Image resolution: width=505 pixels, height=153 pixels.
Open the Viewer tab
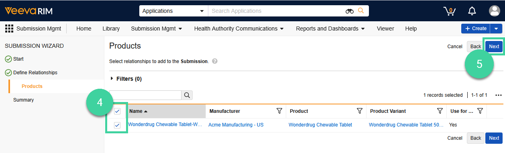(385, 29)
